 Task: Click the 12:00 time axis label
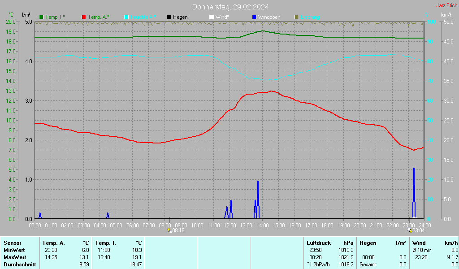230,226
